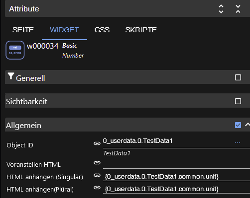The image size is (250, 198).
Task: Open object ID selector with three dots button
Action: (x=238, y=142)
